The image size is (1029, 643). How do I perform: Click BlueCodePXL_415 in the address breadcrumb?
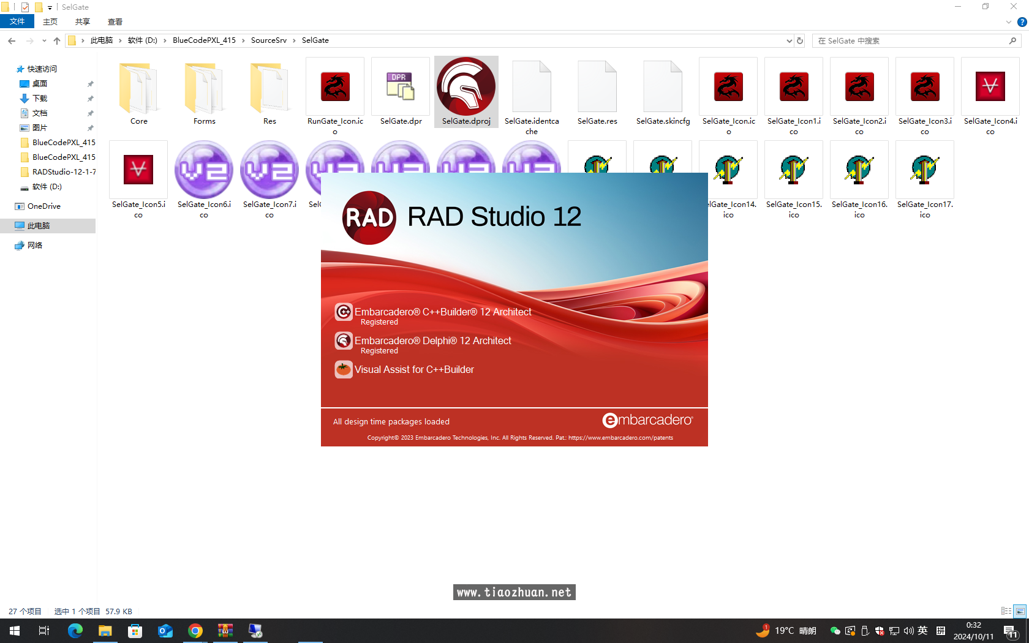tap(204, 40)
